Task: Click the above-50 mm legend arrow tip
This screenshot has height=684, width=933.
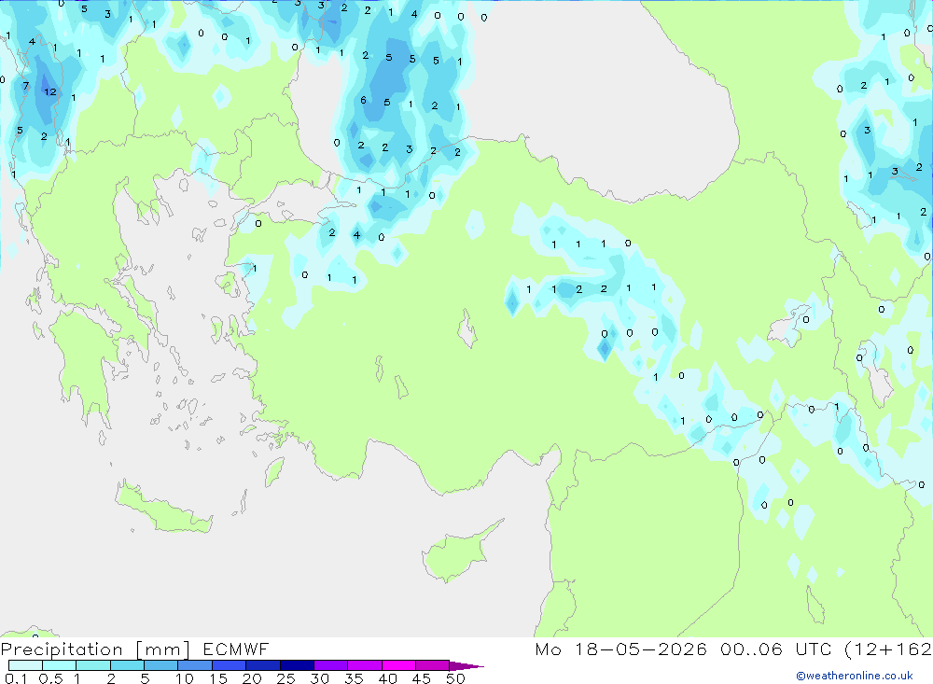Action: click(x=467, y=666)
